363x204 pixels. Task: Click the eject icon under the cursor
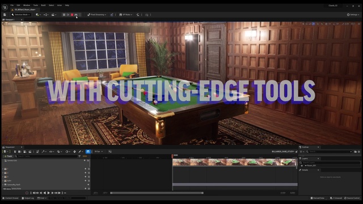click(76, 15)
